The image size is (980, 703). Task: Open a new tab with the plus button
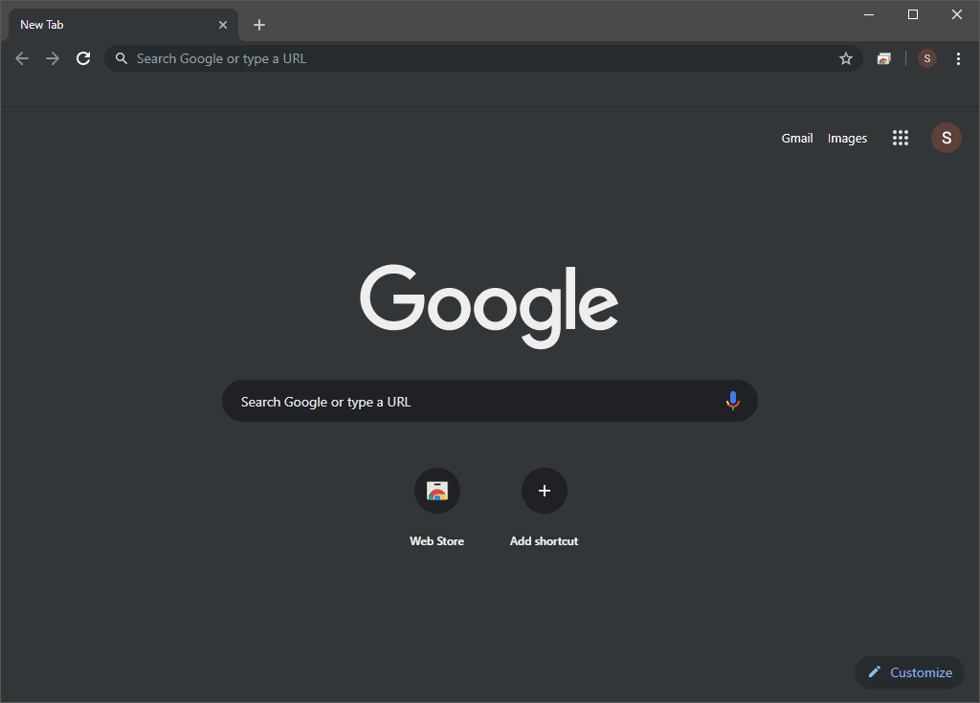click(x=259, y=25)
